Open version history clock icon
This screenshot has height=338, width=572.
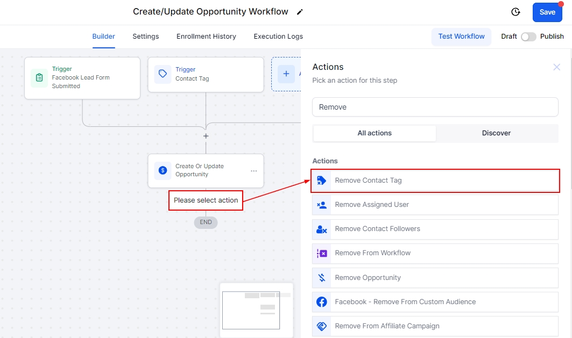(515, 12)
